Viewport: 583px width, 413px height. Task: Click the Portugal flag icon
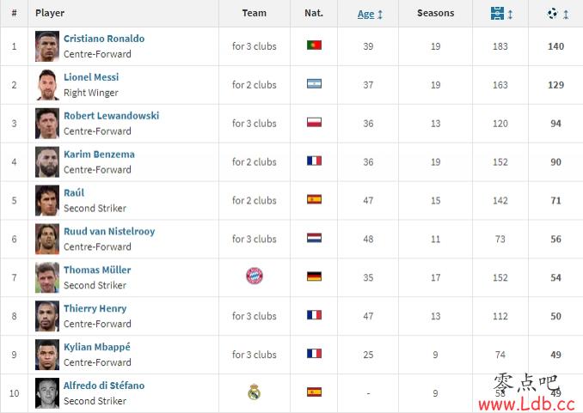coord(314,46)
